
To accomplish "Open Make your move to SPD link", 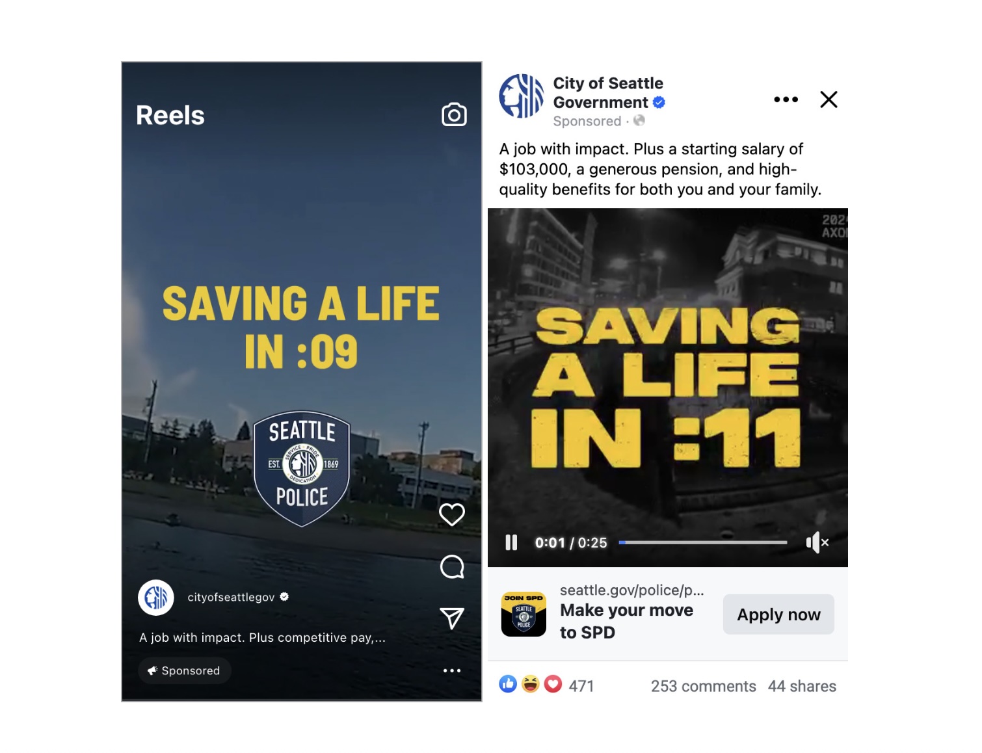I will click(x=626, y=621).
